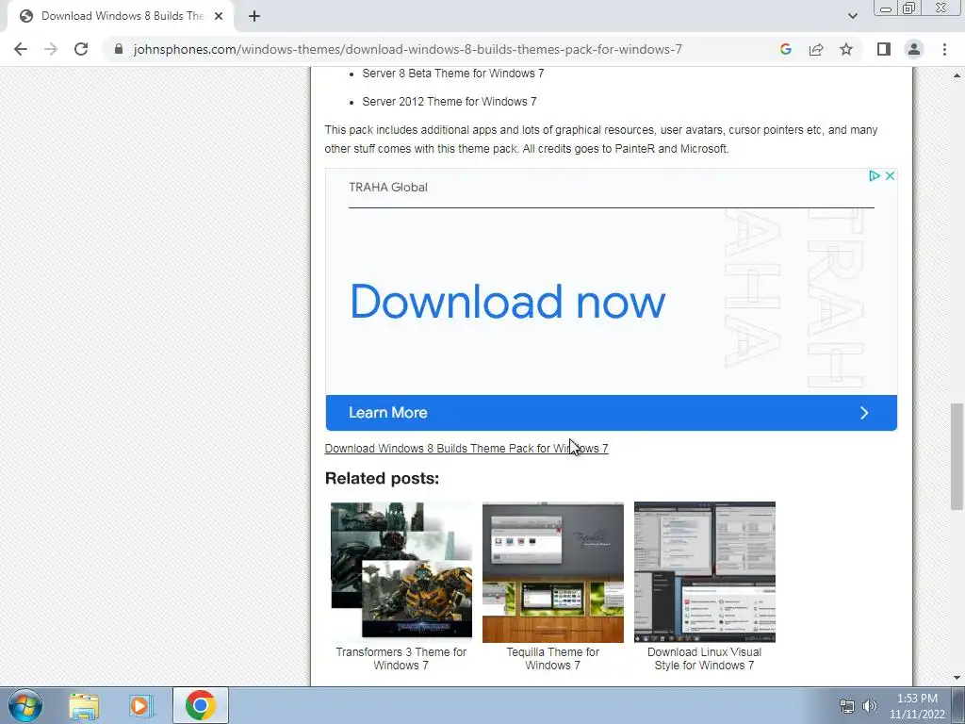Close the TRAHA Global ad
965x724 pixels.
click(890, 176)
